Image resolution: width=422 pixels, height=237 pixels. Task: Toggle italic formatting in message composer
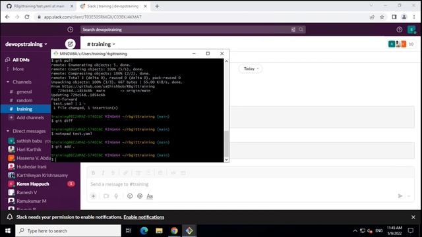[103, 172]
